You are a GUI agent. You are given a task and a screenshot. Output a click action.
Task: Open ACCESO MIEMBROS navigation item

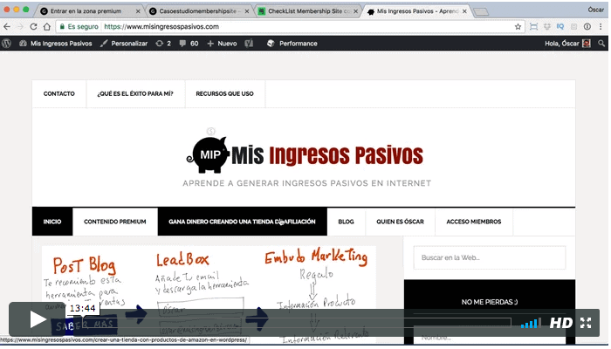click(474, 222)
